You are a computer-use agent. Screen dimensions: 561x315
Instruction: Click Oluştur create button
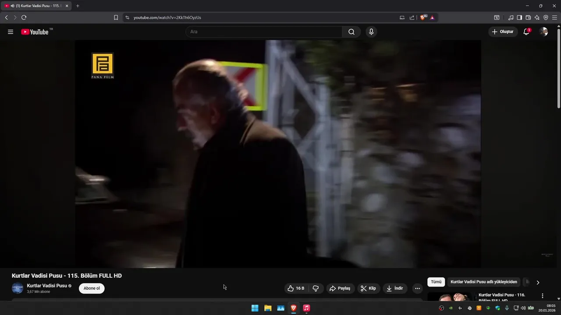coord(503,32)
